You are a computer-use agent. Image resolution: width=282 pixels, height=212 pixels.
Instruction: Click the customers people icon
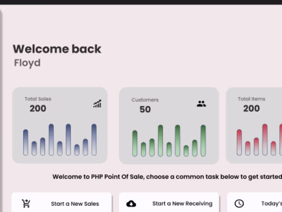[x=201, y=104]
